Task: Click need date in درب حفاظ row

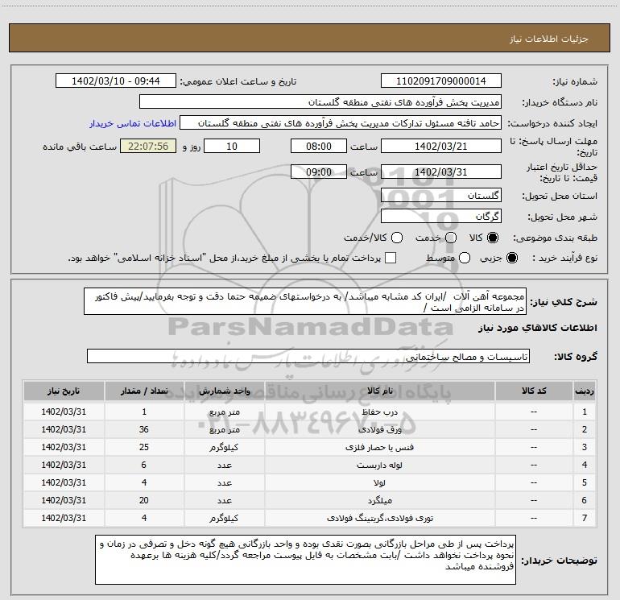Action: (x=64, y=412)
